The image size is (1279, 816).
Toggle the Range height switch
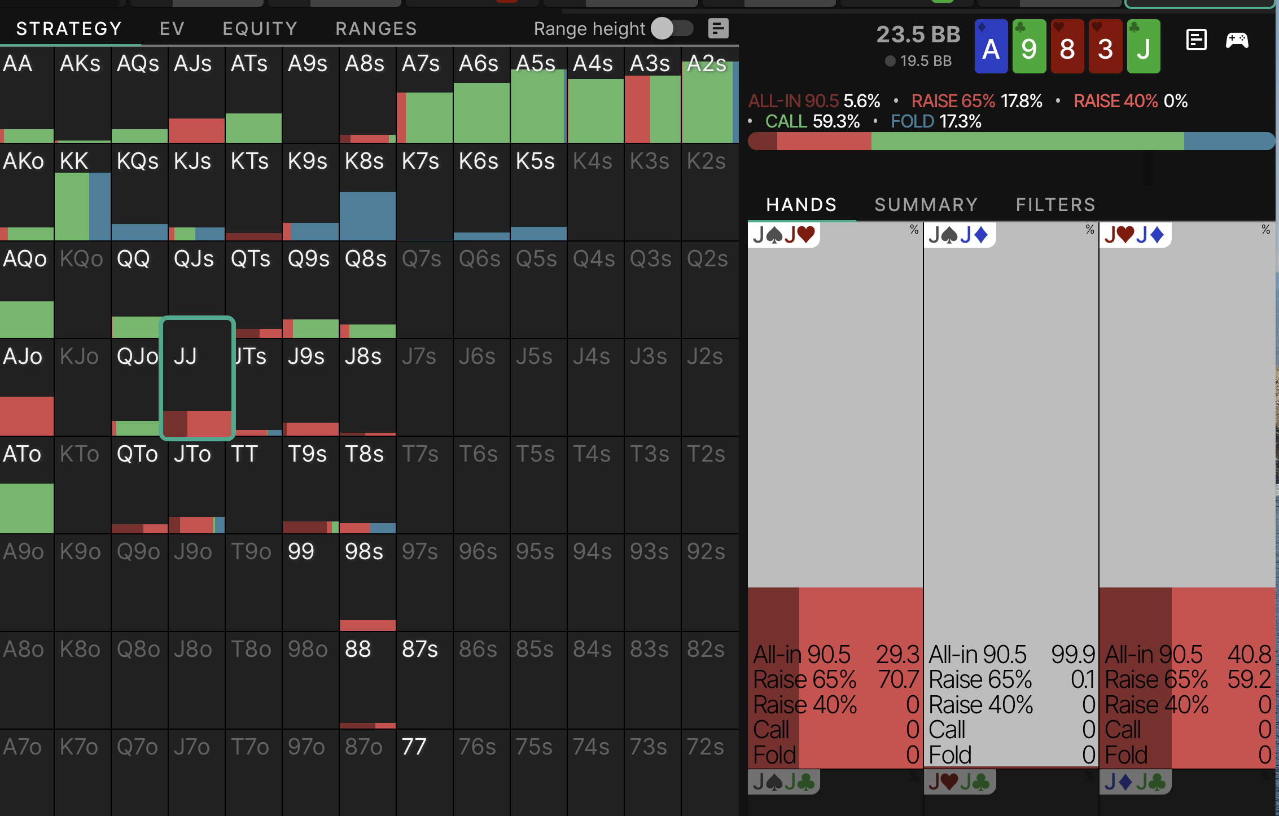(x=672, y=28)
